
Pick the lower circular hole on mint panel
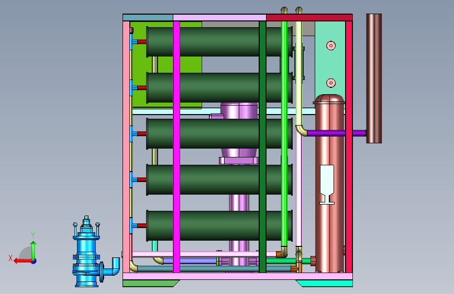331,83
